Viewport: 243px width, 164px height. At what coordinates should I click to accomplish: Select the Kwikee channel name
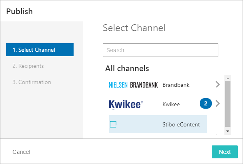(171, 104)
